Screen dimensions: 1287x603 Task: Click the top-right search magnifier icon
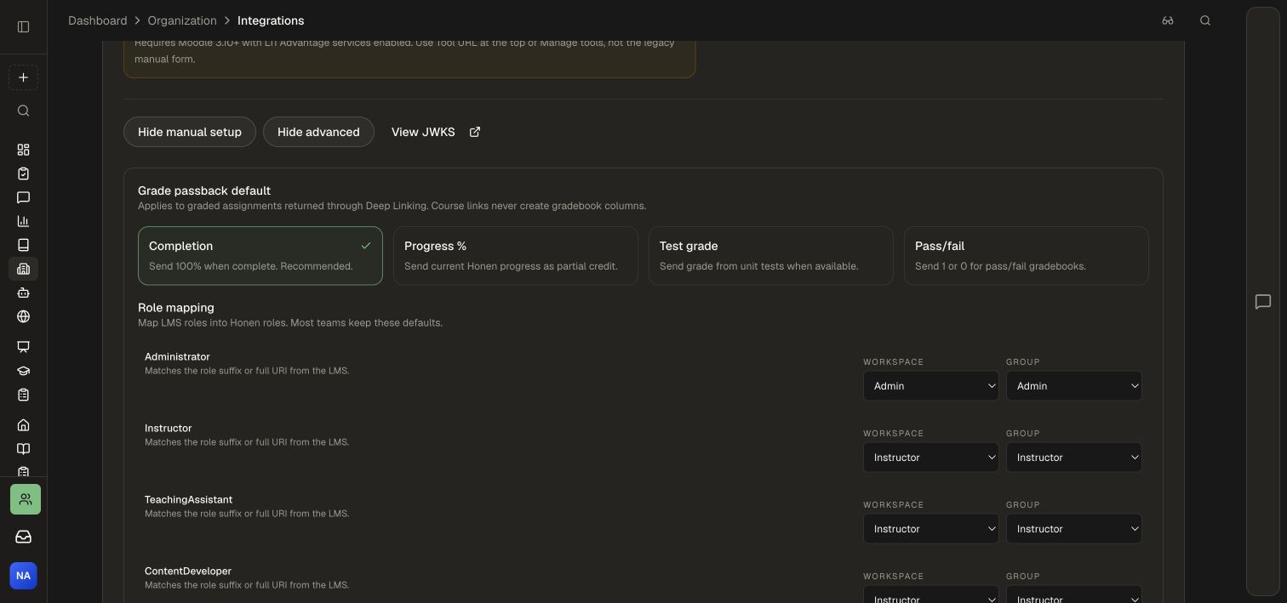pyautogui.click(x=1205, y=20)
